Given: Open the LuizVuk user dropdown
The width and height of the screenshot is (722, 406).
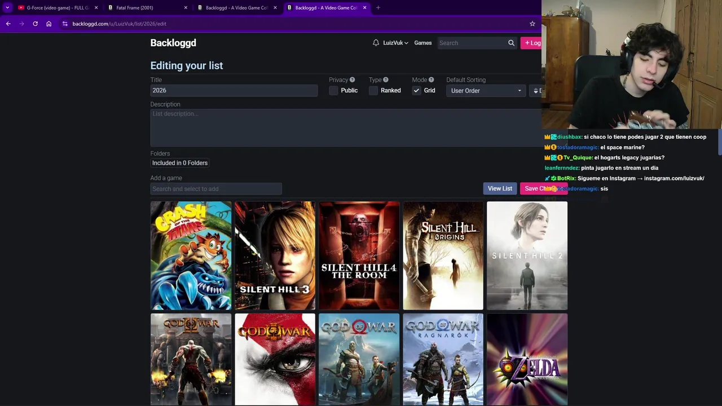Looking at the screenshot, I should coord(395,43).
